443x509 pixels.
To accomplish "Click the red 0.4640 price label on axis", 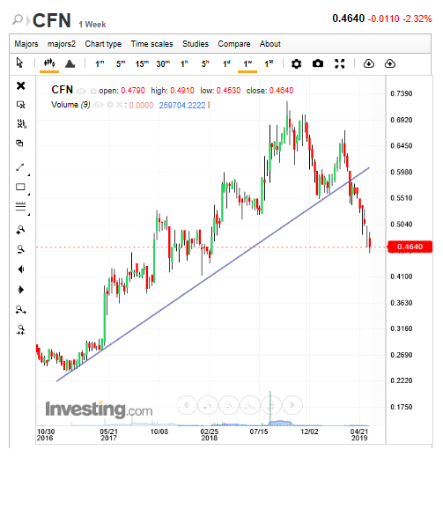I will (x=410, y=247).
